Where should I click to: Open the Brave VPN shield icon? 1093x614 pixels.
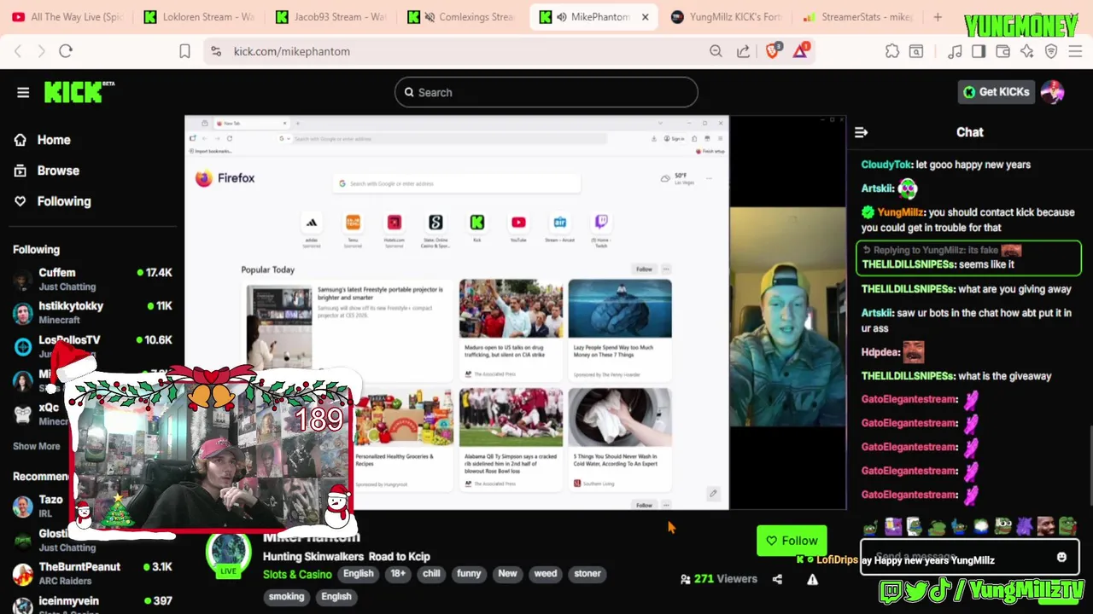[1051, 51]
